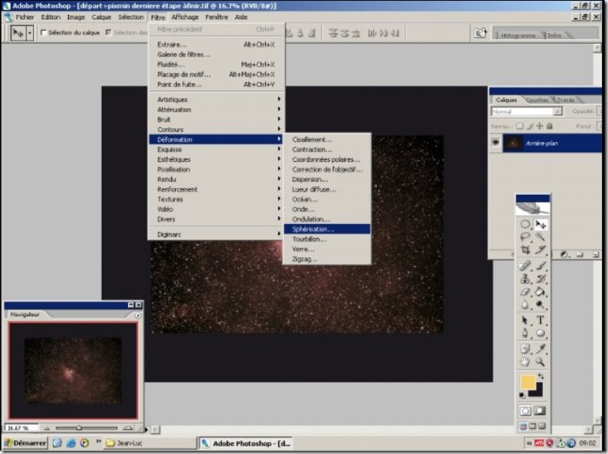The image size is (608, 454).
Task: Select the Magic Wand tool
Action: 541,237
